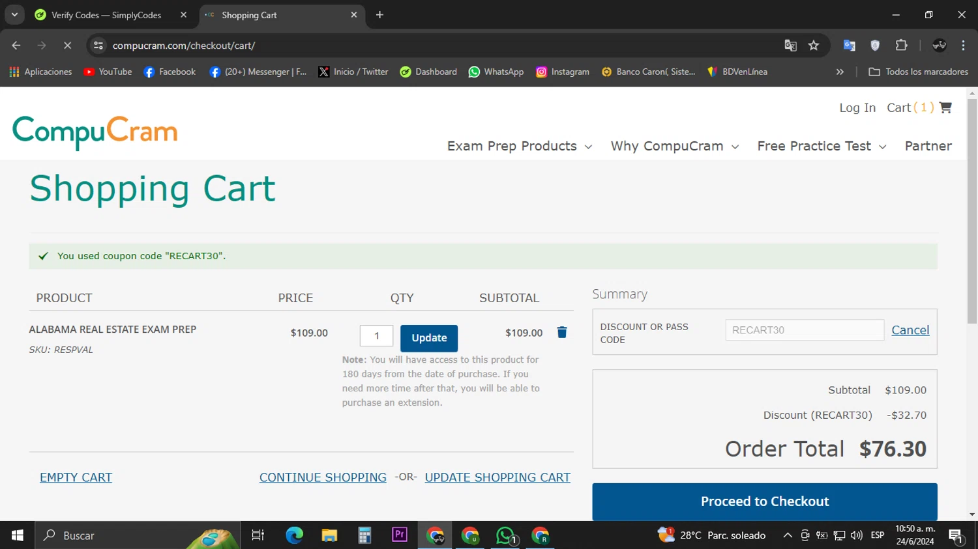Viewport: 978px width, 549px height.
Task: Open the Windows Start menu
Action: coord(17,535)
